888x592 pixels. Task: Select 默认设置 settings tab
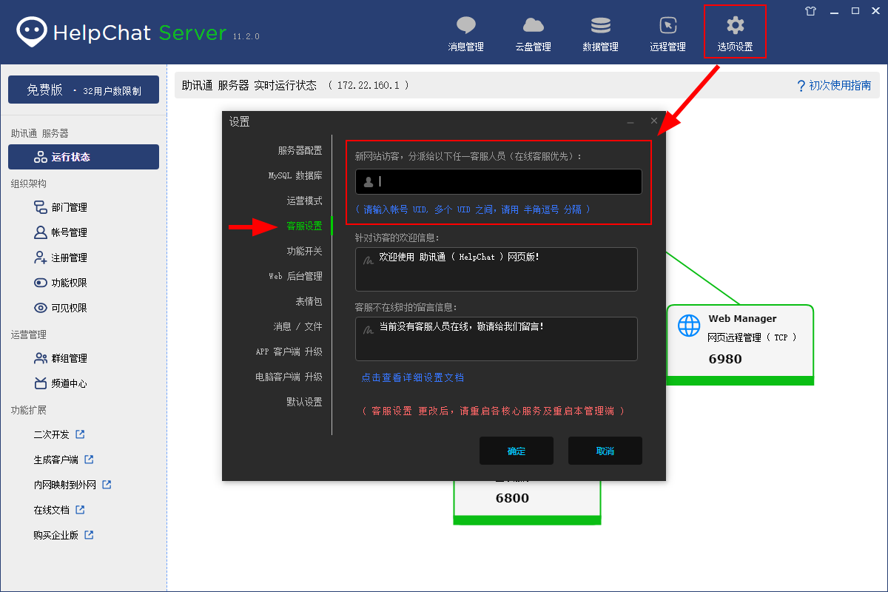[305, 402]
